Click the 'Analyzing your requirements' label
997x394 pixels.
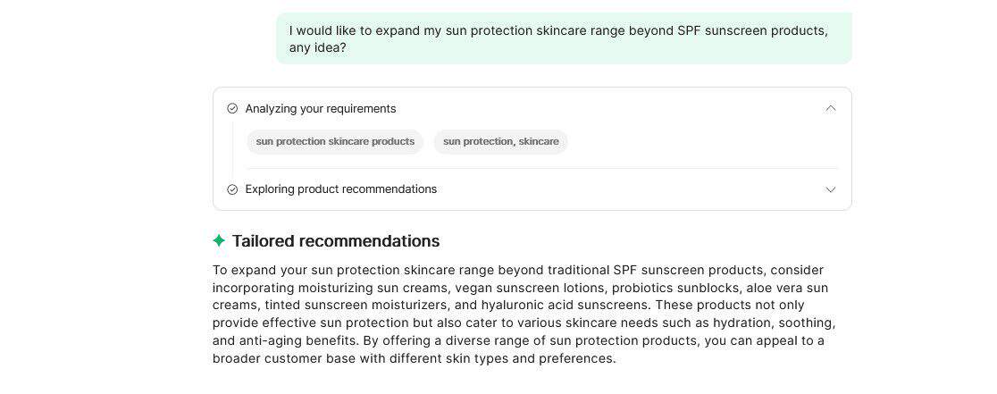[x=320, y=108]
